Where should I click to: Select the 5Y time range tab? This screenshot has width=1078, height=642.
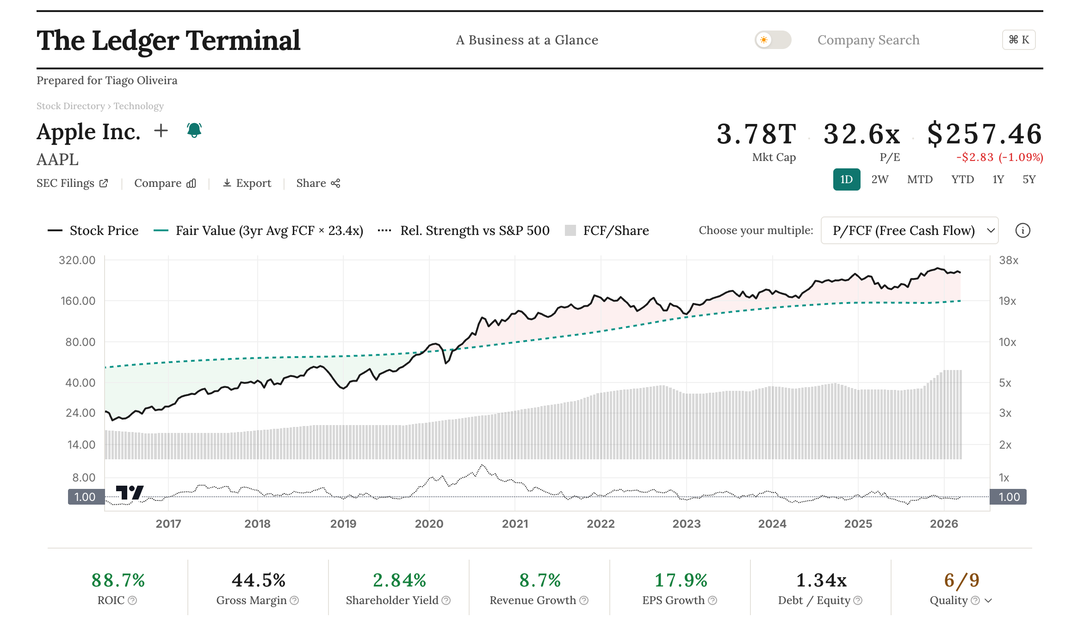(1029, 179)
